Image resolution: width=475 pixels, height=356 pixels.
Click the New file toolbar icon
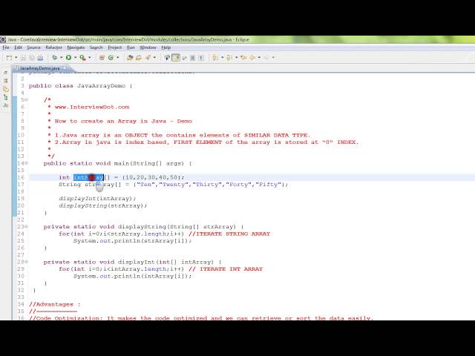click(9, 58)
